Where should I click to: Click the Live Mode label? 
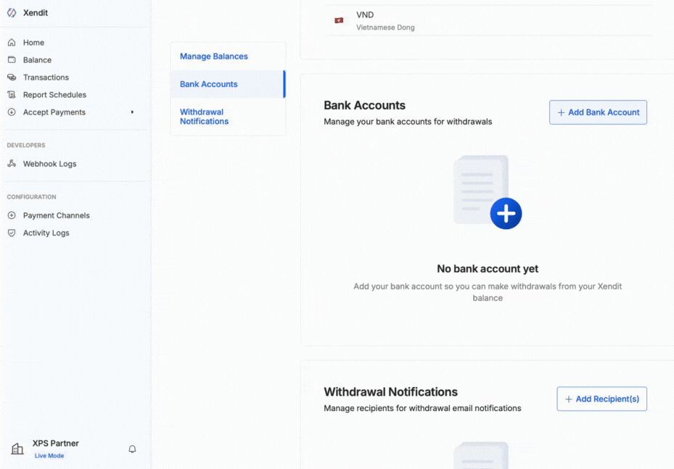(49, 456)
